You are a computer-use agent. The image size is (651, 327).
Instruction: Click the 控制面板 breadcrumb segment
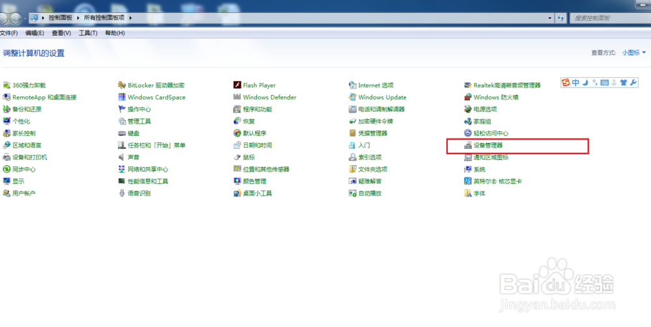pos(60,18)
